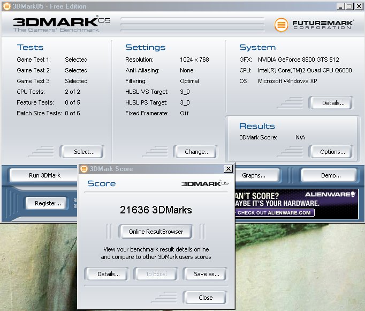Click the Score heading in dialog
The height and width of the screenshot is (311, 365).
tap(102, 183)
